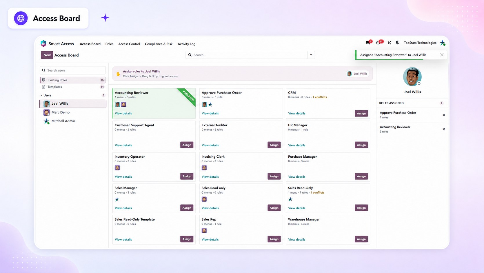Focus the Search users field
This screenshot has height=273, width=484.
pos(72,70)
